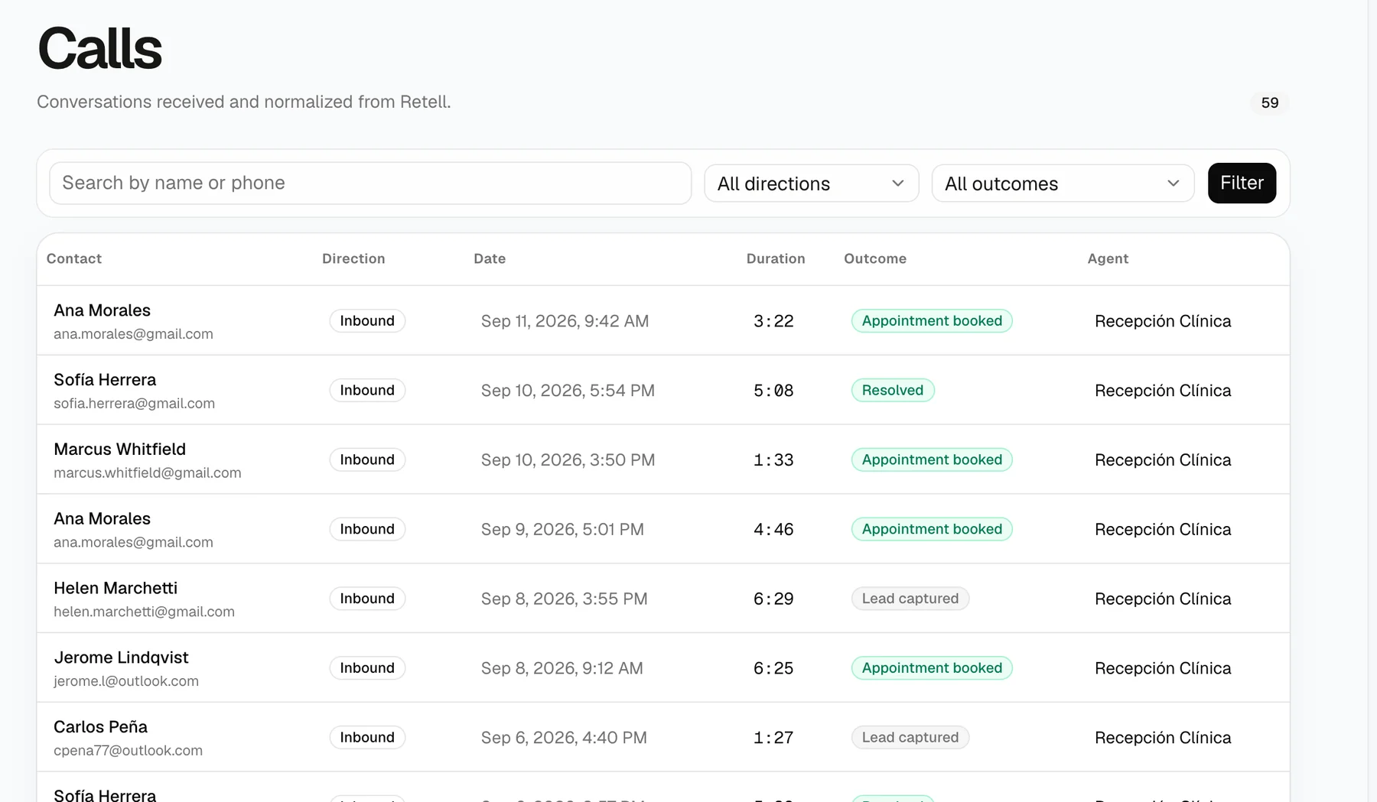
Task: Click Recepción Clínica agent in Carlos Peña row
Action: coord(1163,738)
